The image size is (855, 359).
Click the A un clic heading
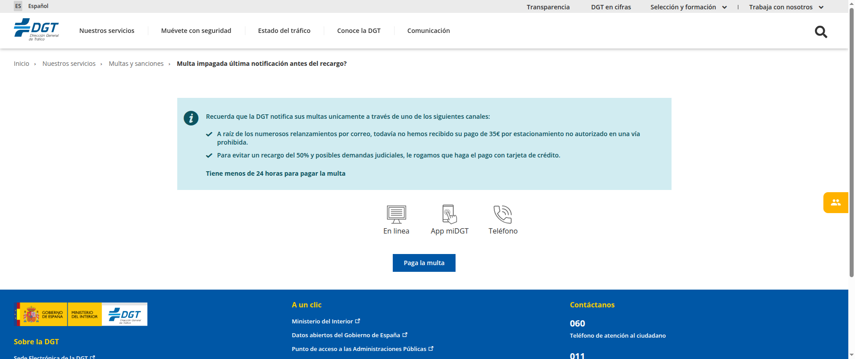click(x=306, y=305)
